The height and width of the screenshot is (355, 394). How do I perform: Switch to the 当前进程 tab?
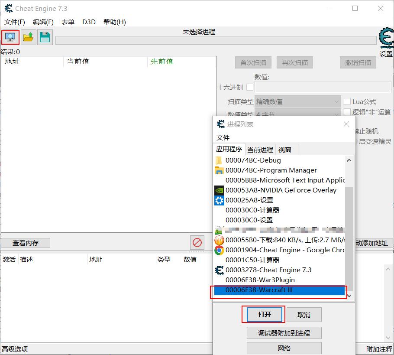point(260,150)
